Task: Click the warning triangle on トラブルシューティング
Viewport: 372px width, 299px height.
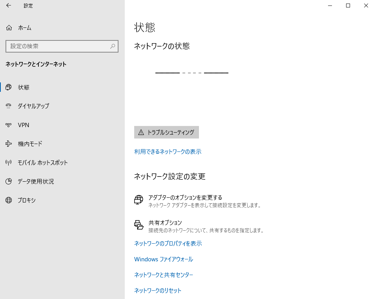Action: pos(141,132)
